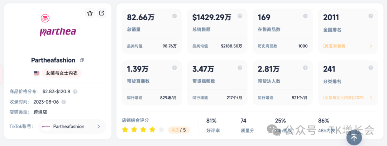Click help icon next to 收录时间 date
The height and width of the screenshot is (146, 387).
click(x=64, y=102)
